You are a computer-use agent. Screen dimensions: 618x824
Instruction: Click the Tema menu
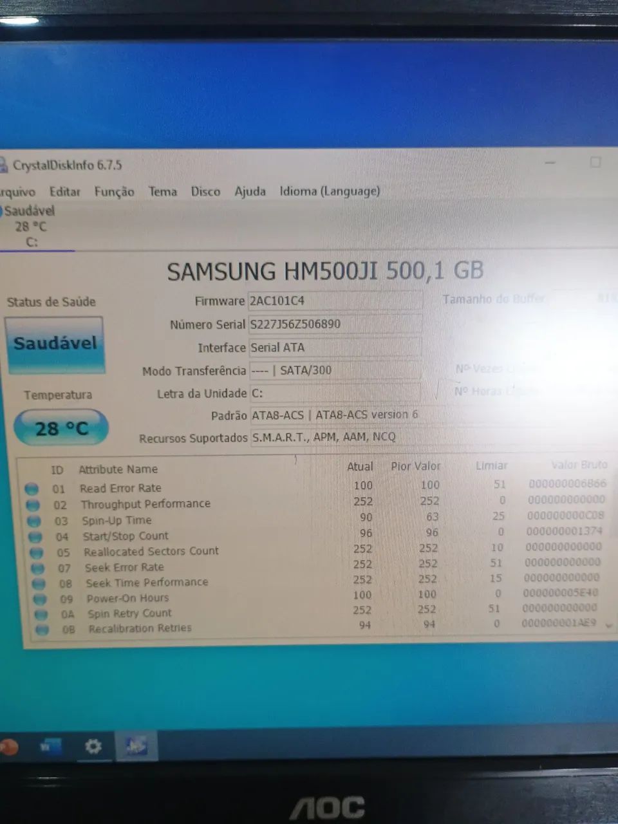tap(162, 191)
